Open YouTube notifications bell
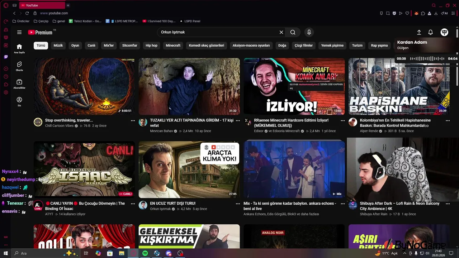459x258 pixels. 431,32
